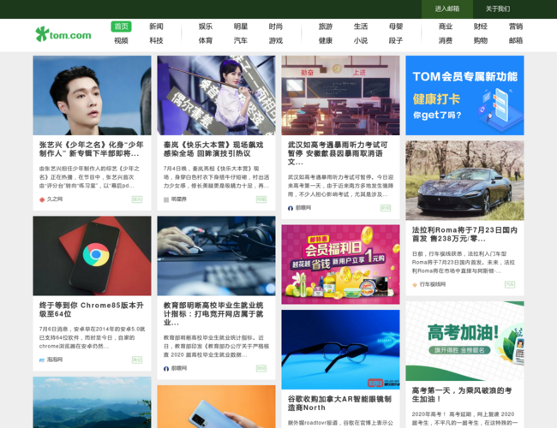
Task: Open the 新闻 navigation menu item
Action: pos(156,27)
